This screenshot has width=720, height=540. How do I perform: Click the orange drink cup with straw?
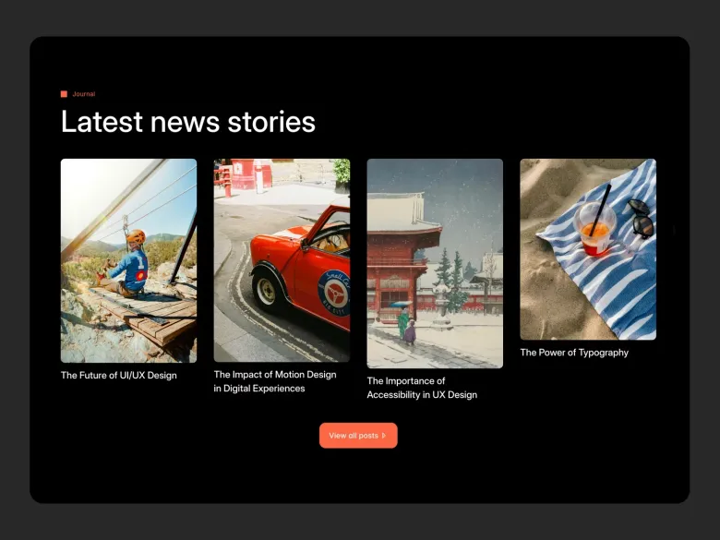(x=594, y=227)
